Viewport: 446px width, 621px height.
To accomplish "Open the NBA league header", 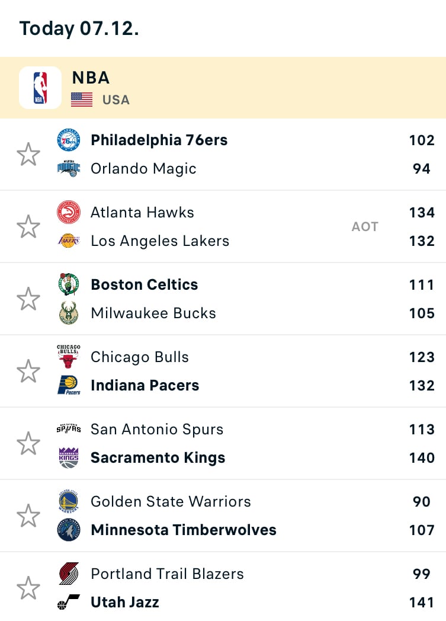I will (91, 78).
